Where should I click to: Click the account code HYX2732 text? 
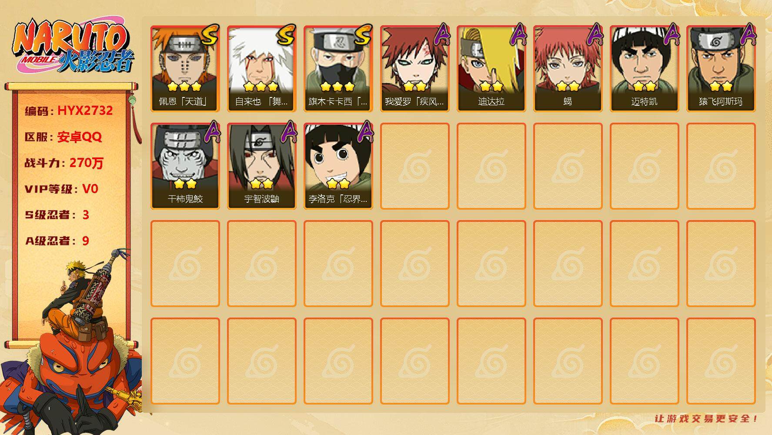point(85,110)
